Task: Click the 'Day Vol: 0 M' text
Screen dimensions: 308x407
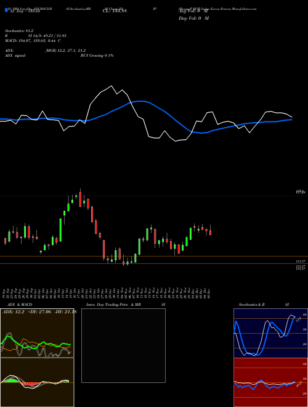Action: coord(193,18)
